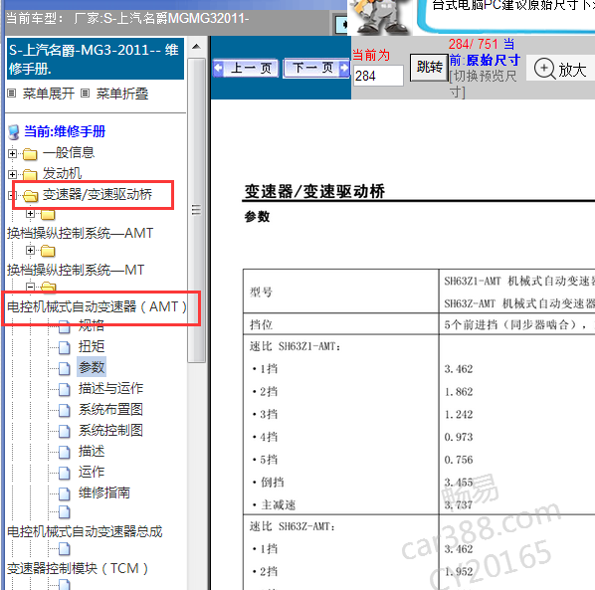595x590 pixels.
Task: Open the 当前:维修手册 heading link
Action: 65,131
